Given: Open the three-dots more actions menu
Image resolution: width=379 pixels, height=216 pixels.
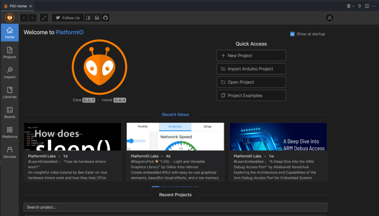Looking at the screenshot, I should (374, 6).
